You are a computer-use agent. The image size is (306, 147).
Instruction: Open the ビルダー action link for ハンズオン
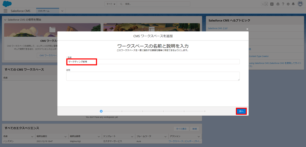189,141
